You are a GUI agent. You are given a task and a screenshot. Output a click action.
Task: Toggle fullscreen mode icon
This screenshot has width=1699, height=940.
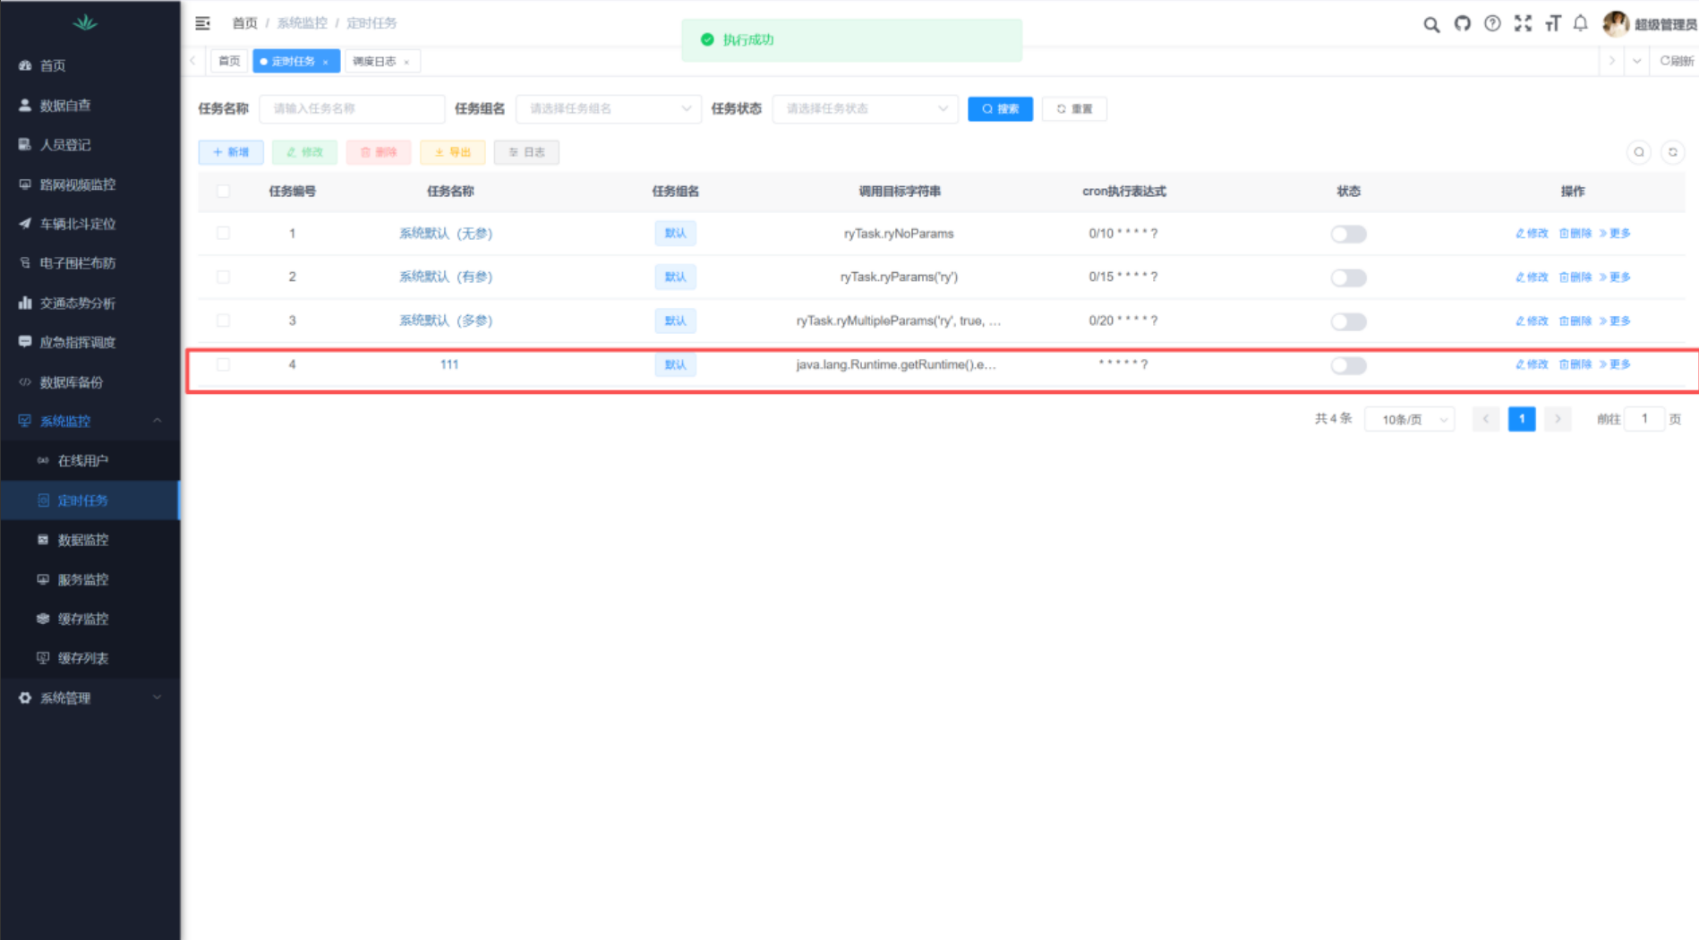[x=1523, y=24]
